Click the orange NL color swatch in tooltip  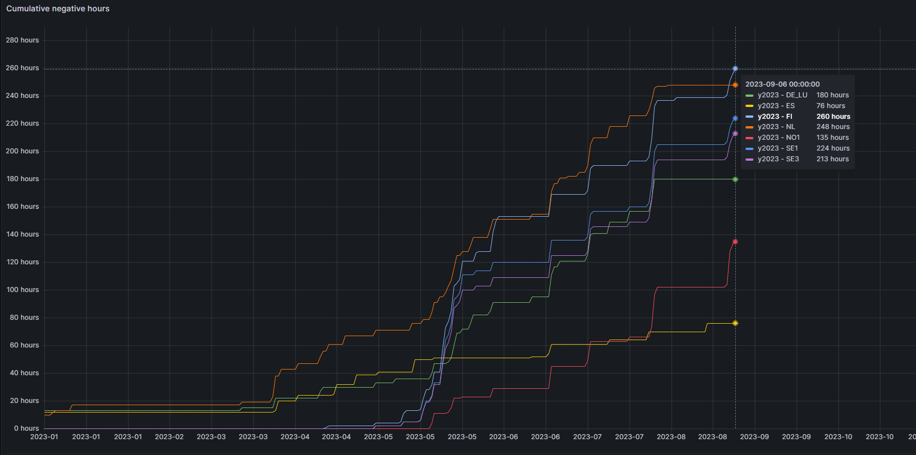(749, 127)
